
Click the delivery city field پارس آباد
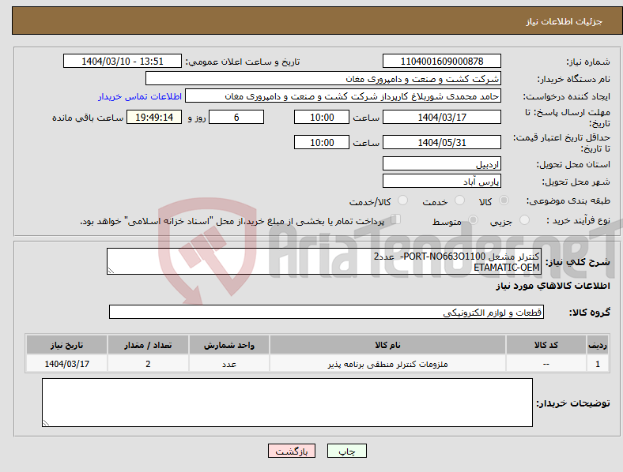click(442, 182)
